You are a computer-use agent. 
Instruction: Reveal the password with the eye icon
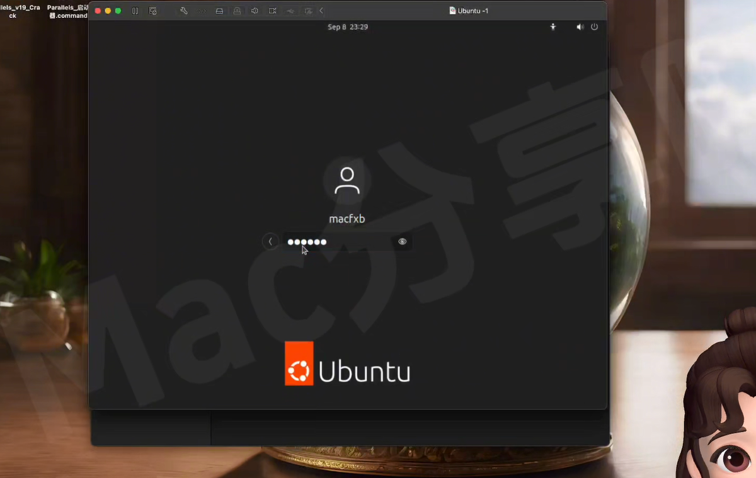(403, 242)
